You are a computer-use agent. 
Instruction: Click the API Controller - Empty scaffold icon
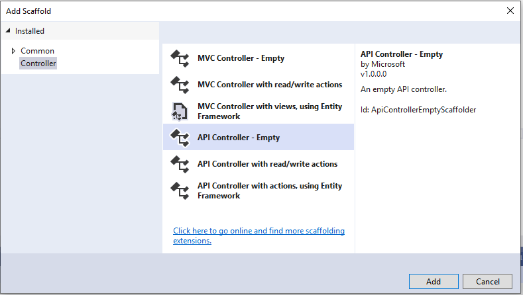pos(180,138)
